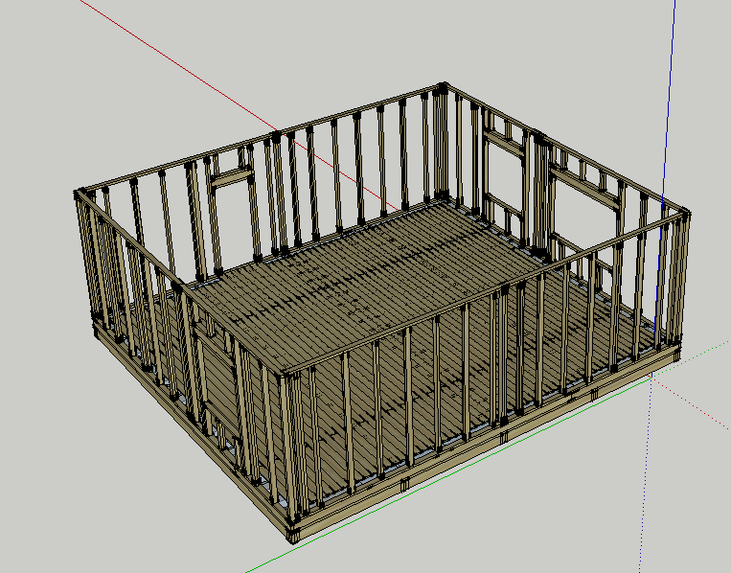This screenshot has height=573, width=731.
Task: Click the dotted blue axis below origin
Action: pyautogui.click(x=645, y=474)
